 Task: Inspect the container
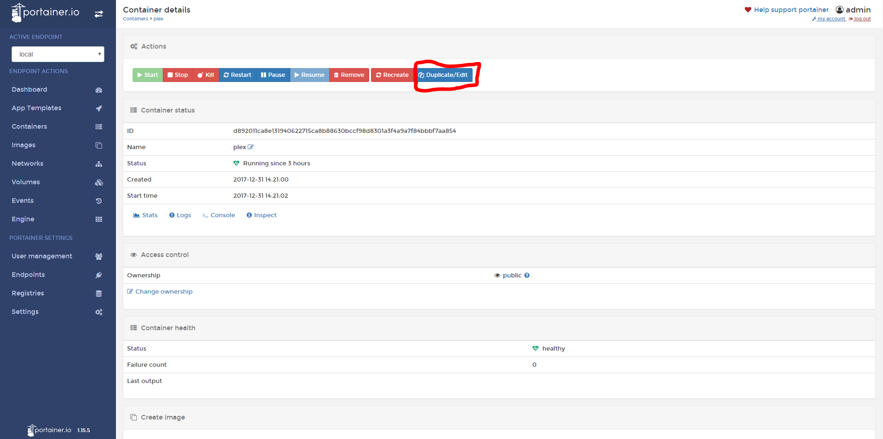pos(262,215)
